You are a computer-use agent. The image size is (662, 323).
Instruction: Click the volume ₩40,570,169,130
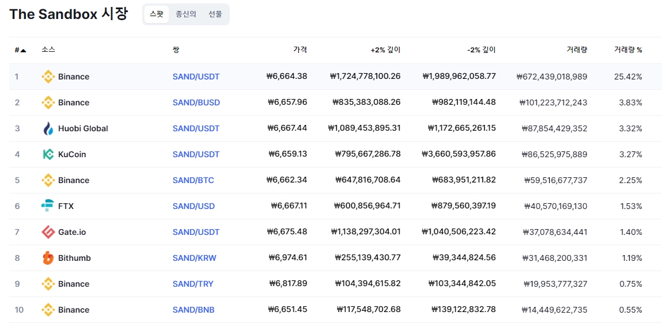[x=556, y=206]
